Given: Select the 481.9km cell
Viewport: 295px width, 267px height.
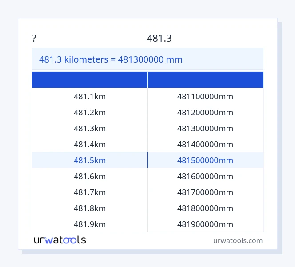Looking at the screenshot, I should (90, 224).
